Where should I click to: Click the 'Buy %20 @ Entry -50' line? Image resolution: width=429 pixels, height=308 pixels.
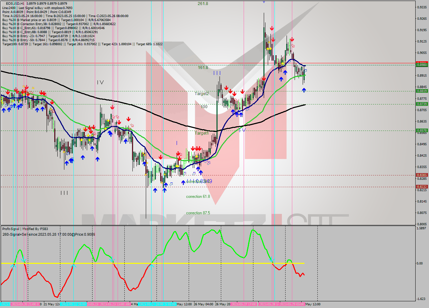49,40
